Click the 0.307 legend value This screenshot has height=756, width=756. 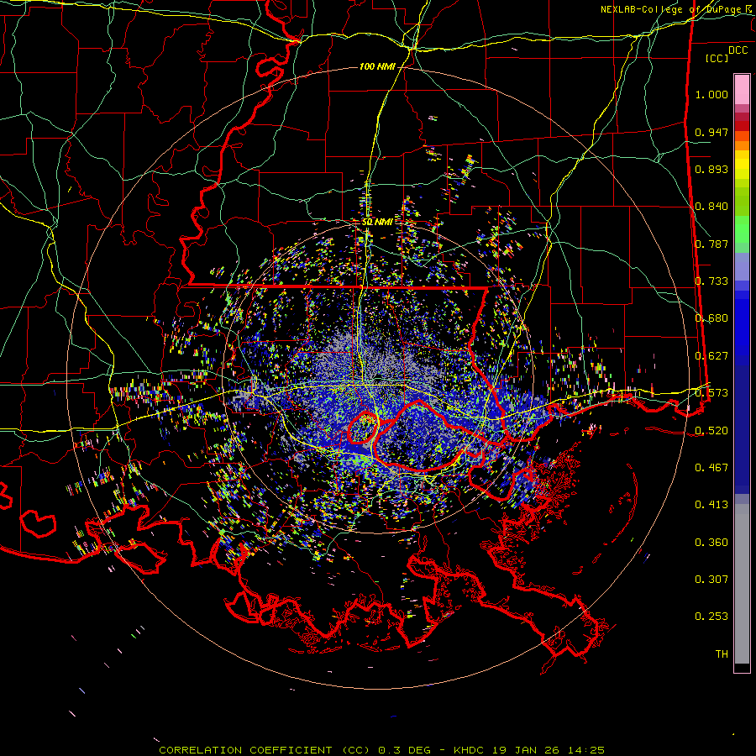click(x=711, y=579)
